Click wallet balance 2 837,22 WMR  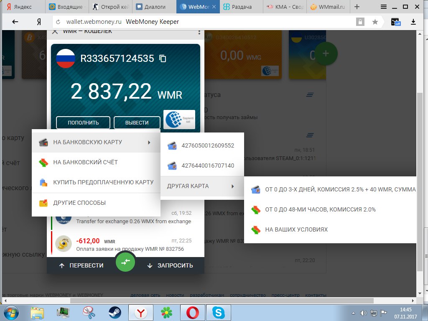[x=126, y=92]
